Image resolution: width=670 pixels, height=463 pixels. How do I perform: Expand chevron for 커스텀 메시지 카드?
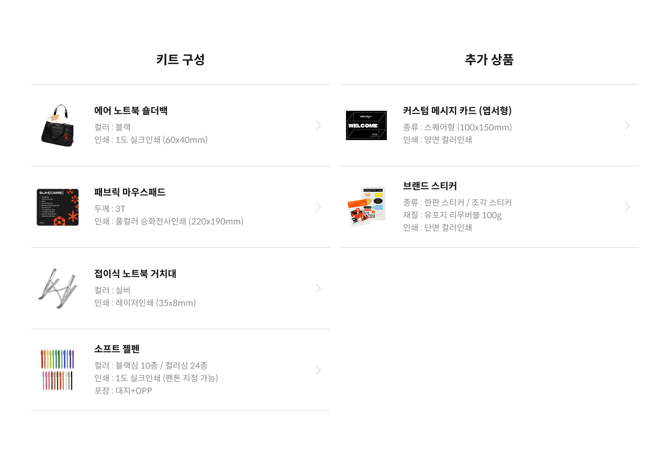coord(627,125)
